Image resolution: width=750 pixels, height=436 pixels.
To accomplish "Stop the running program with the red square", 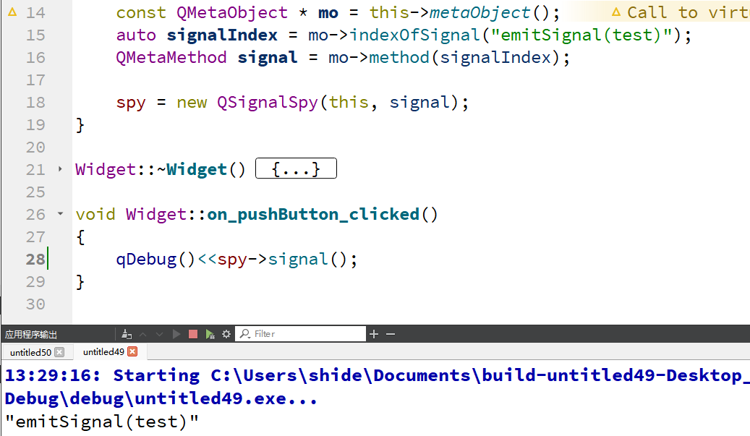I will (x=193, y=334).
